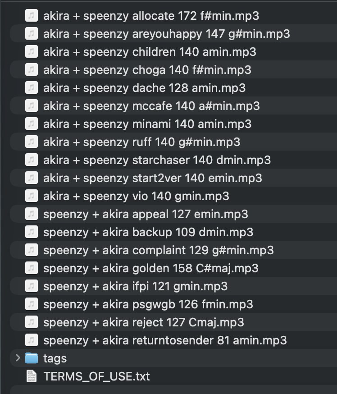Select 'akira + speenzy start2ver 140 emin.mp3' name
Screen dimensions: 337x394
pyautogui.click(x=153, y=178)
